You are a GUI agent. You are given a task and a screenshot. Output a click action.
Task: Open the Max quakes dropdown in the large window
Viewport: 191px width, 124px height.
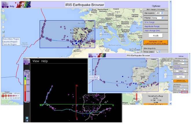coord(160,13)
